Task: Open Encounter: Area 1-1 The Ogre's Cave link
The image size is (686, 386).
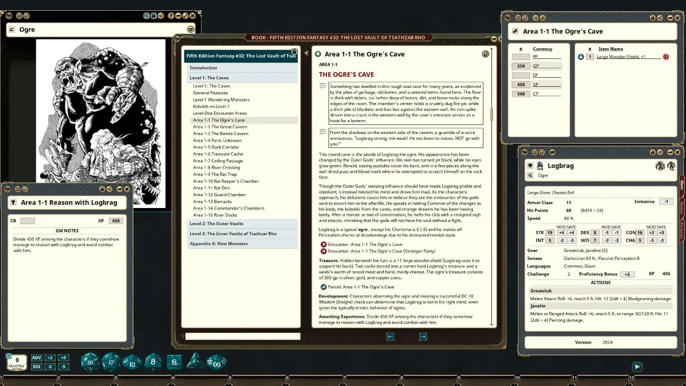Action: point(365,244)
